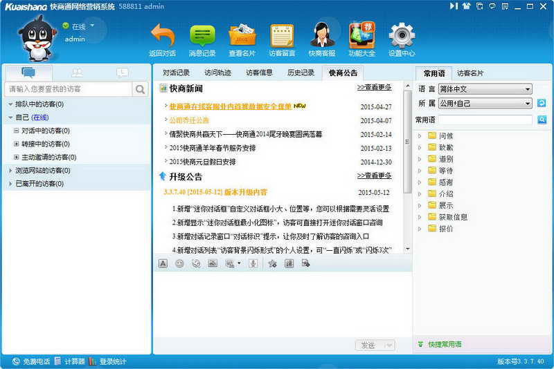Click the translate 译 icon
The width and height of the screenshot is (554, 369).
click(289, 263)
